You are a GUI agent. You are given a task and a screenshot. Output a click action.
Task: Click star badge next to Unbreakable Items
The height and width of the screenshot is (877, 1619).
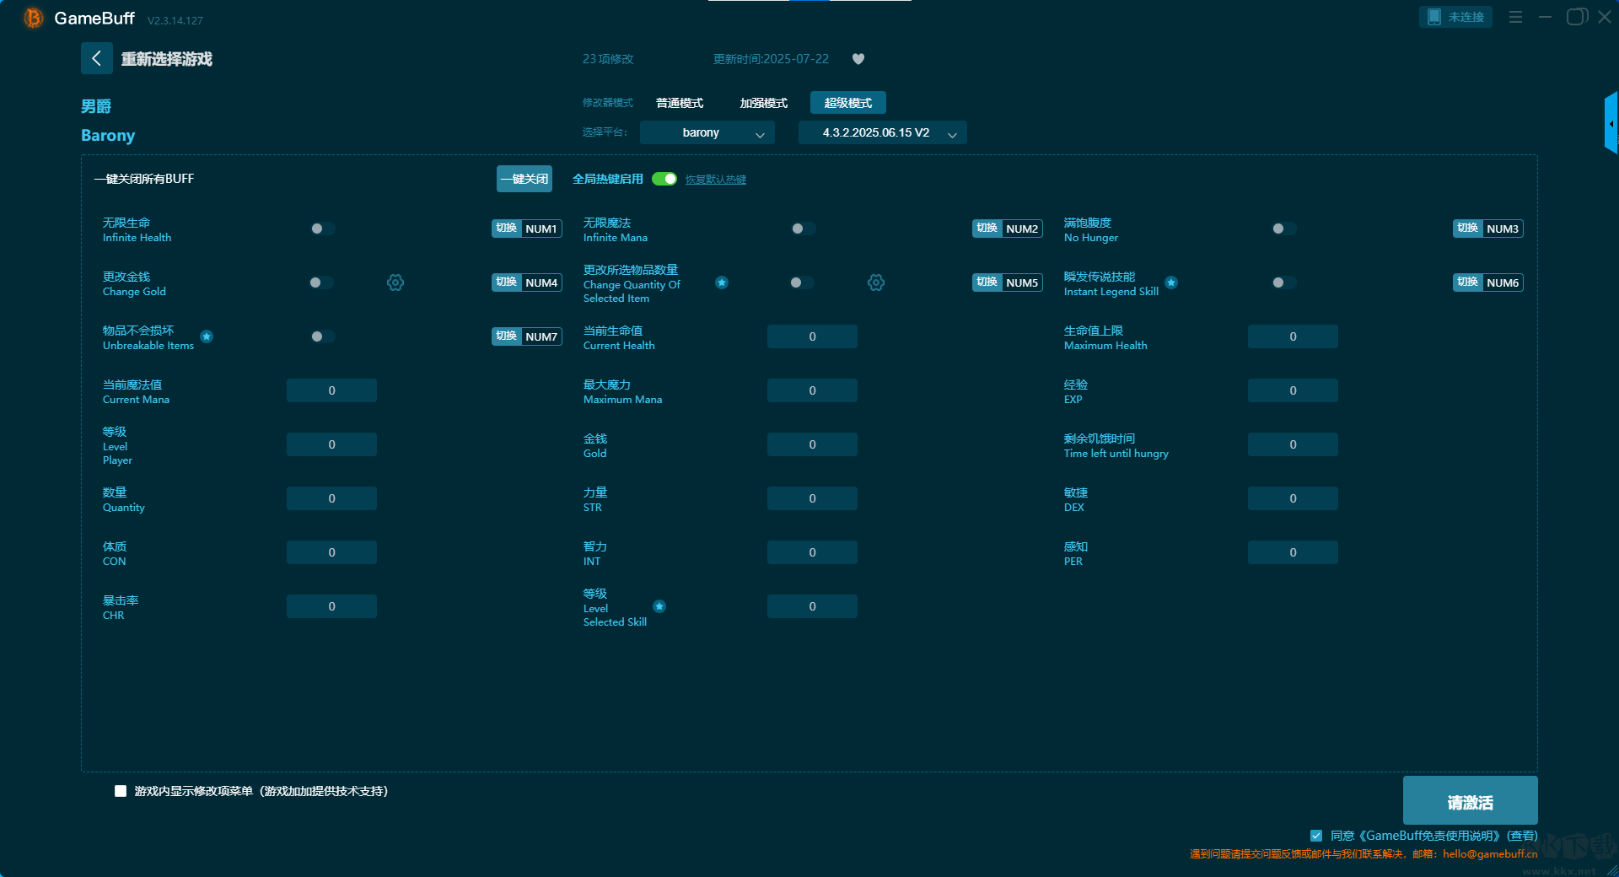coord(207,336)
